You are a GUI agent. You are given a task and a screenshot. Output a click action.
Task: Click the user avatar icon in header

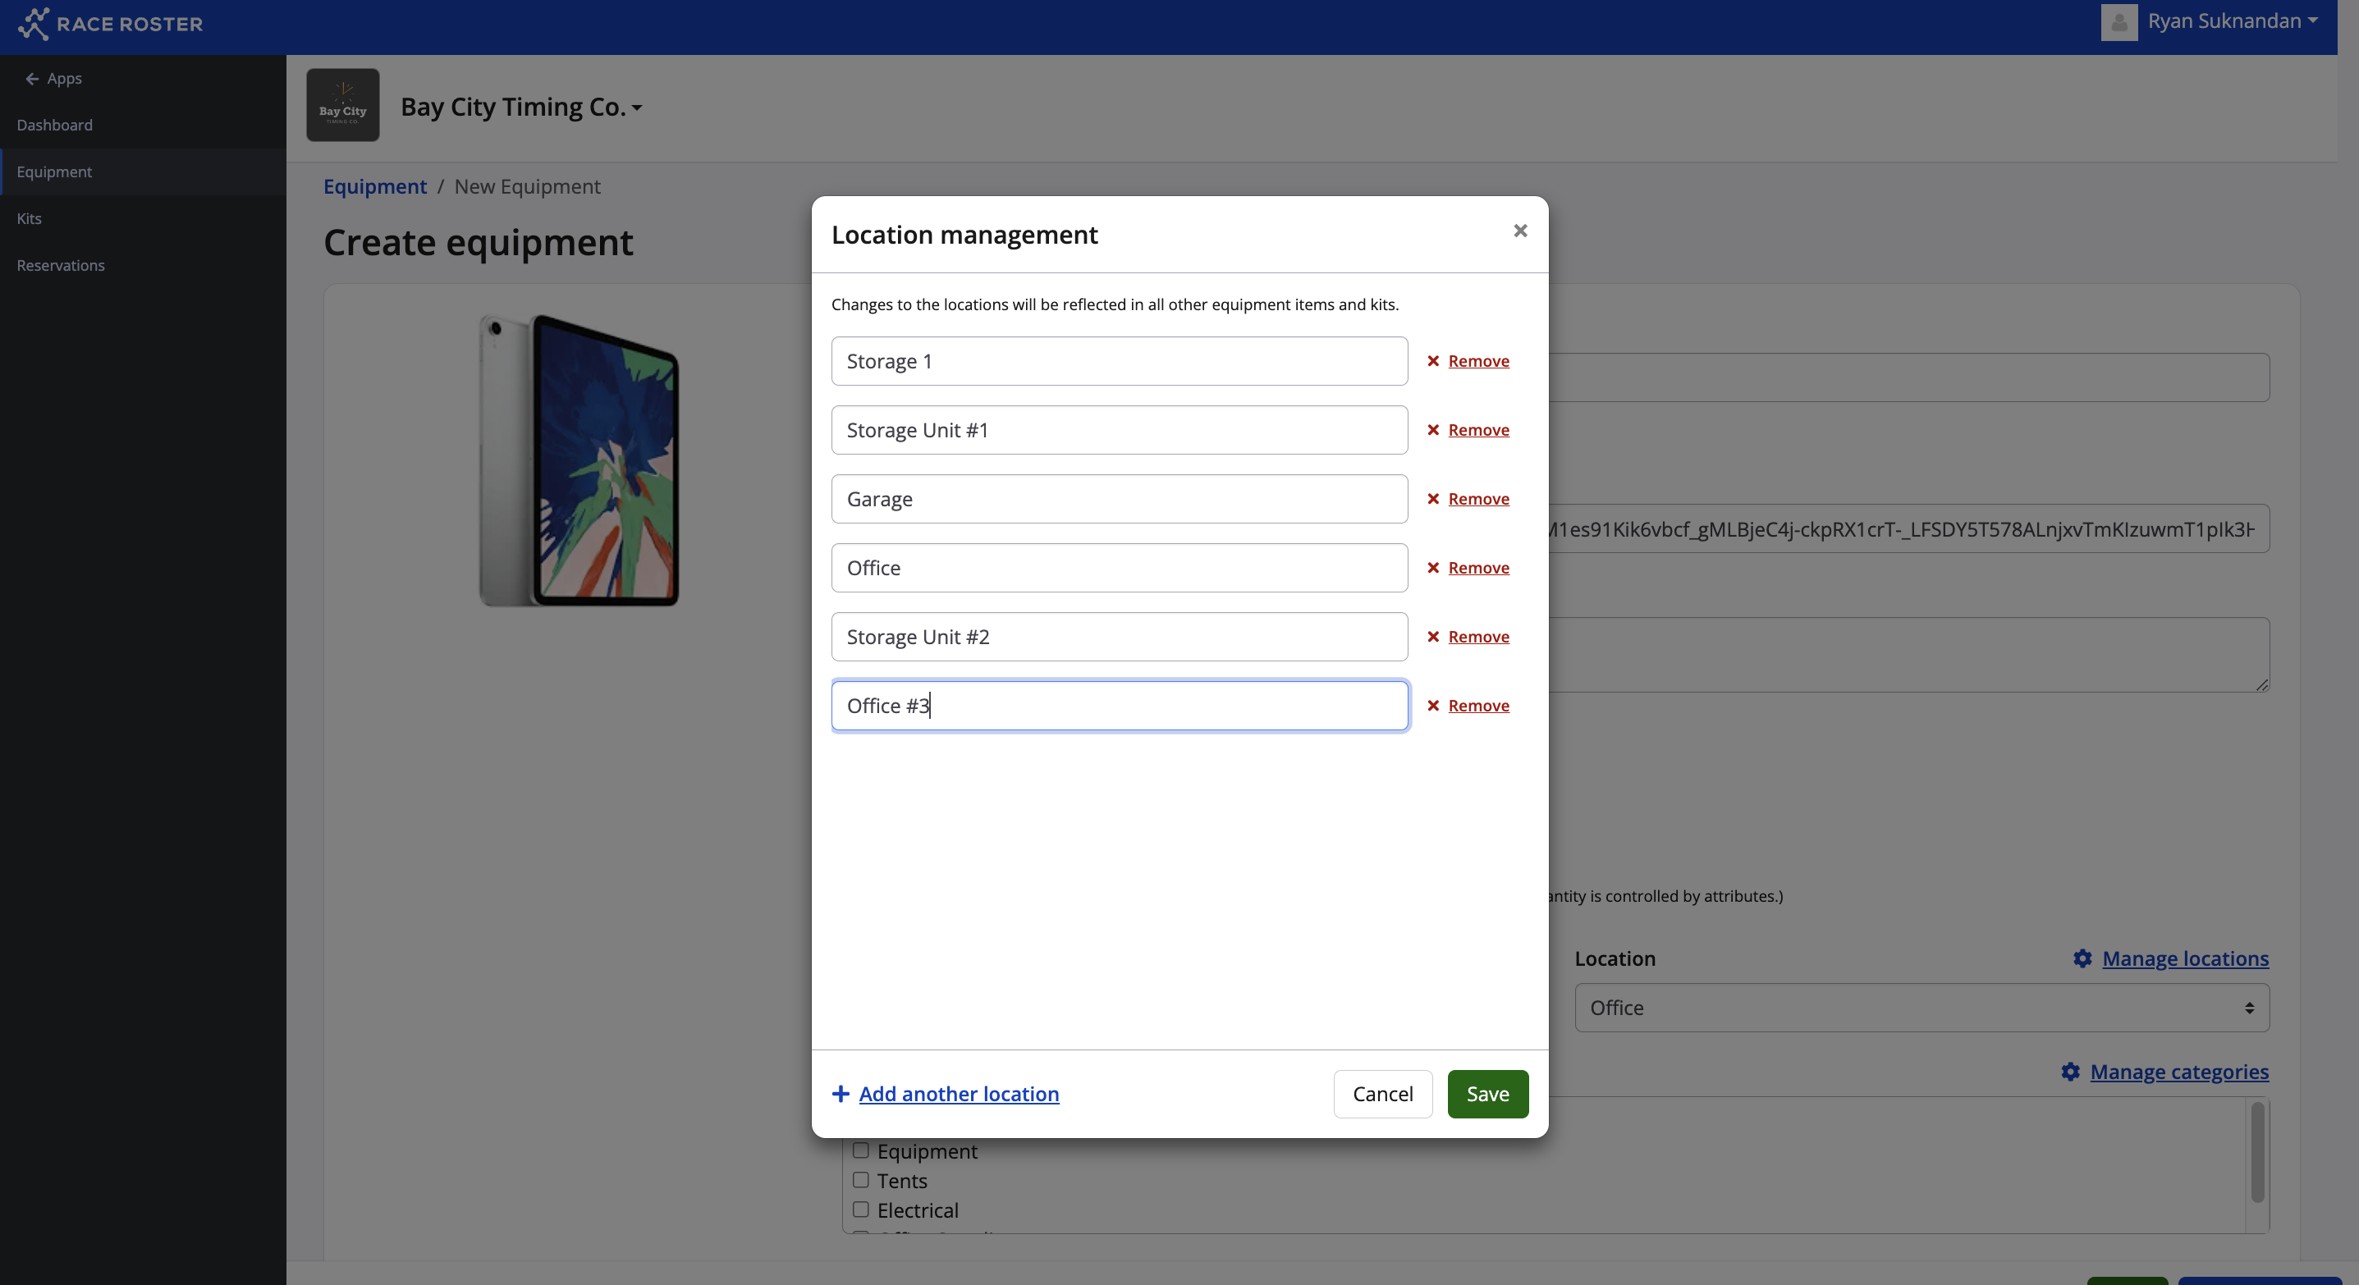click(x=2119, y=22)
